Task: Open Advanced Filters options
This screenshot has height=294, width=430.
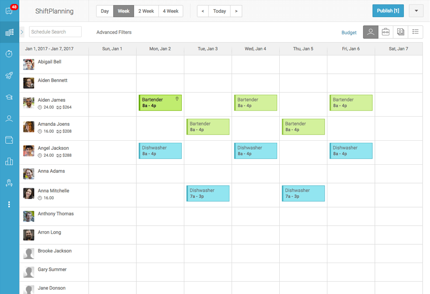Action: coord(114,32)
